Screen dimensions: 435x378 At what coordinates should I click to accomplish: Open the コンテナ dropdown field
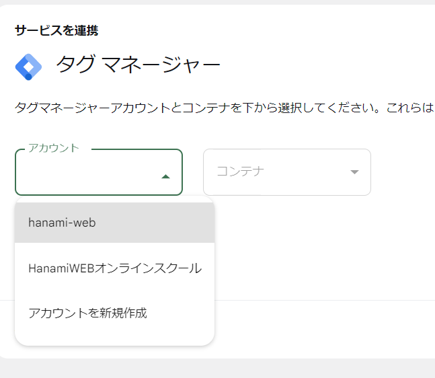coord(287,172)
